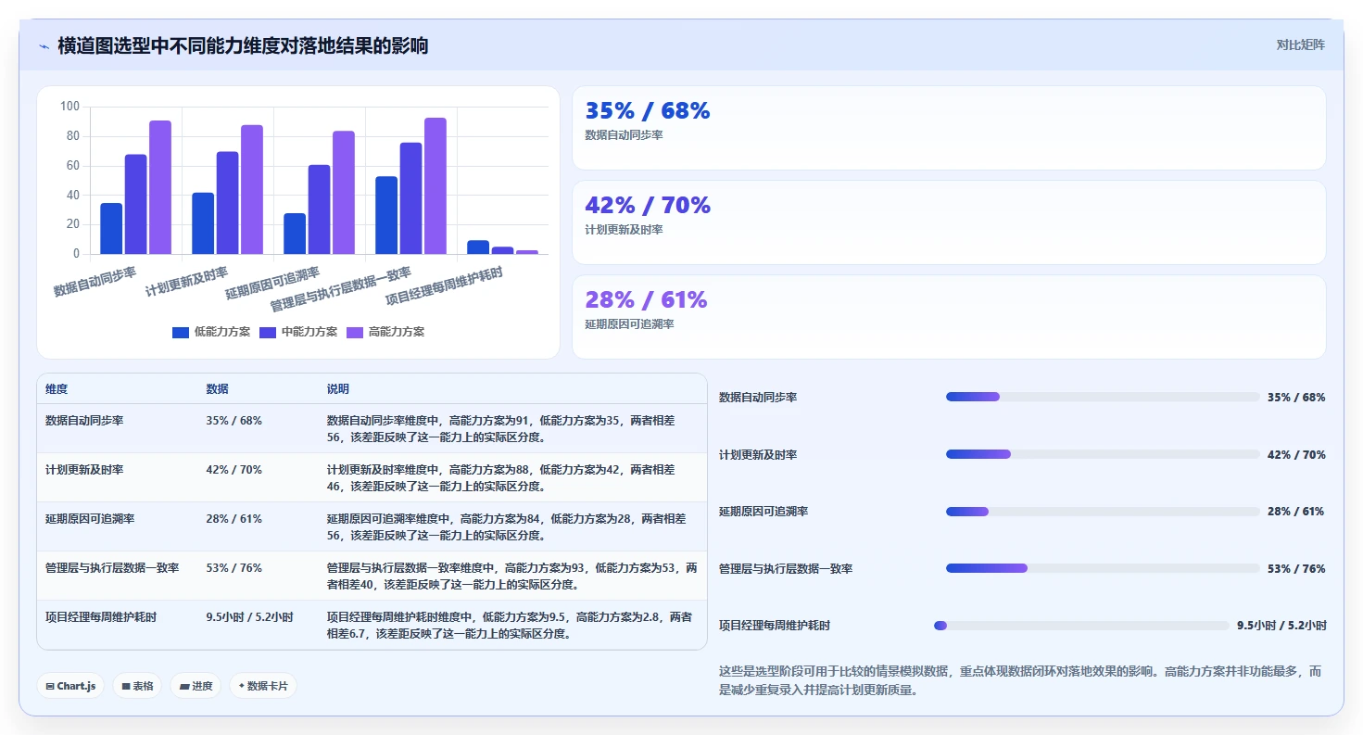Viewport: 1363px width, 735px height.
Task: Open the 35% / 68% data card
Action: [949, 128]
